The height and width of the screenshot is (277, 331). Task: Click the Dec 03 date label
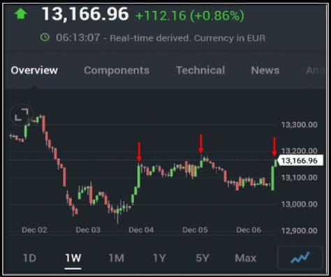tap(88, 230)
